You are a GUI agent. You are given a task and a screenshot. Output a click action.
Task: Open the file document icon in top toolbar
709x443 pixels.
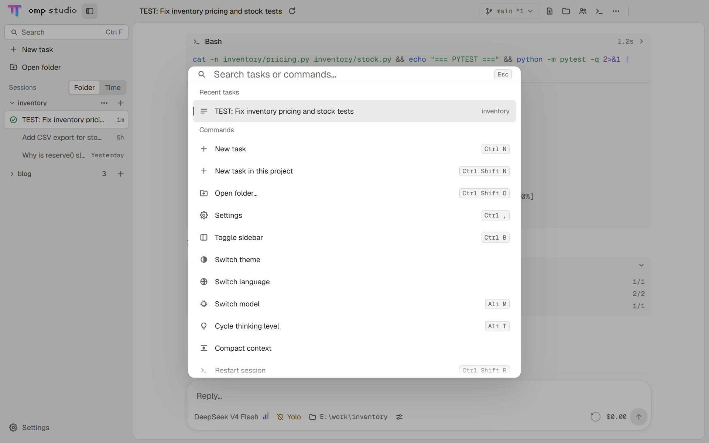click(x=549, y=11)
